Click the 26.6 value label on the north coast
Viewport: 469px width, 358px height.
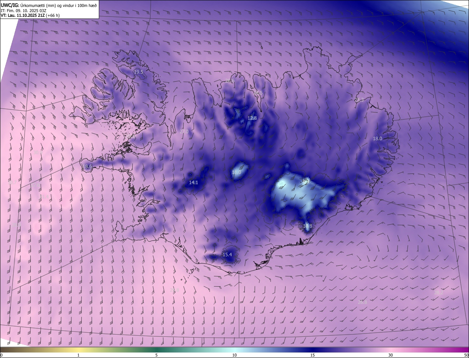click(x=230, y=81)
